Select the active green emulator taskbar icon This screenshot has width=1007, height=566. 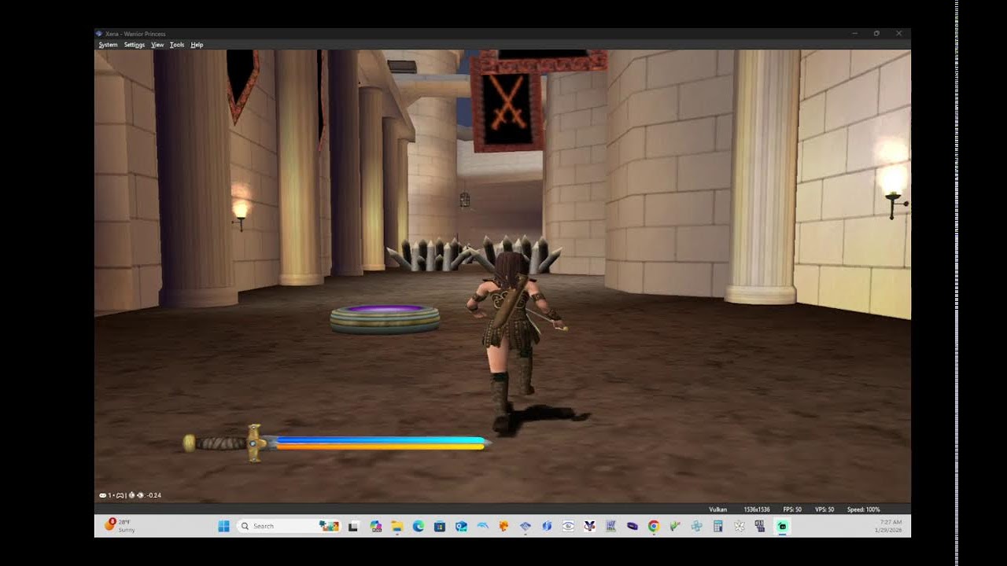pos(782,526)
